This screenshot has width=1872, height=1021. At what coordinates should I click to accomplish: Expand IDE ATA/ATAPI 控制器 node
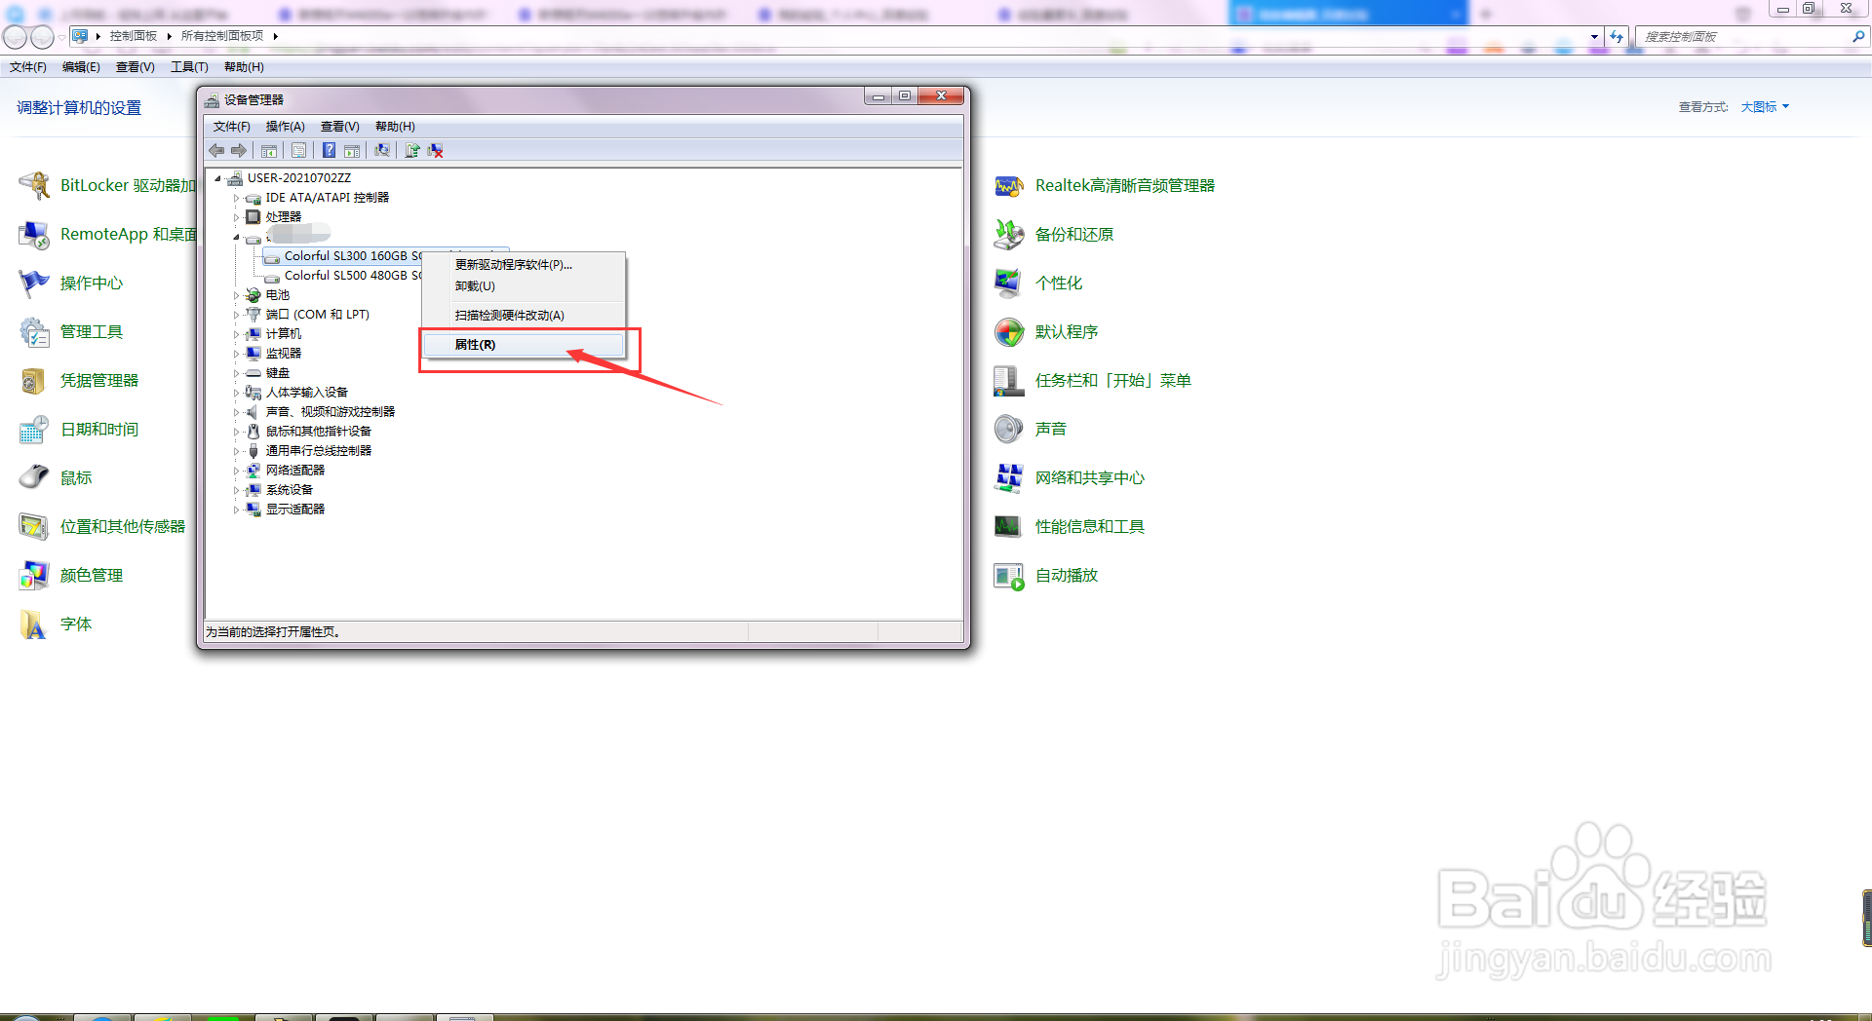pyautogui.click(x=236, y=198)
